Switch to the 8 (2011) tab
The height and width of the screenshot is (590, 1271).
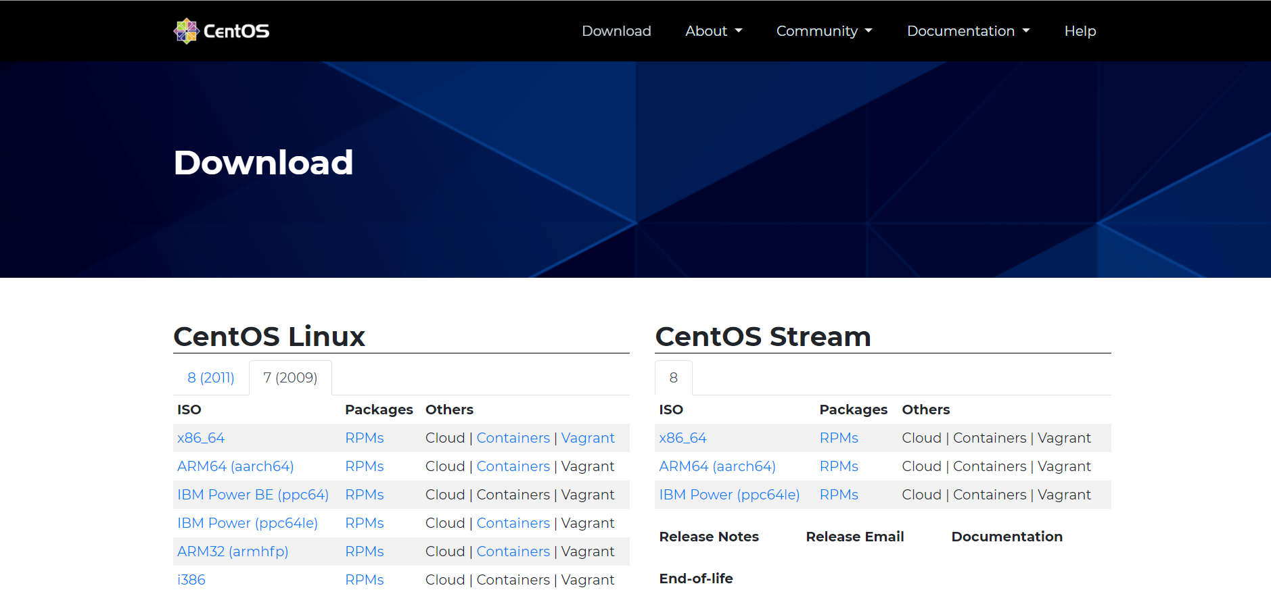211,378
